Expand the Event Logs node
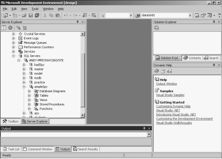222x159 pixels. [13, 38]
